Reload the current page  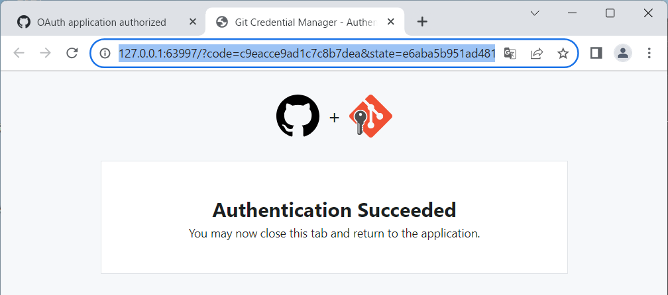coord(72,54)
